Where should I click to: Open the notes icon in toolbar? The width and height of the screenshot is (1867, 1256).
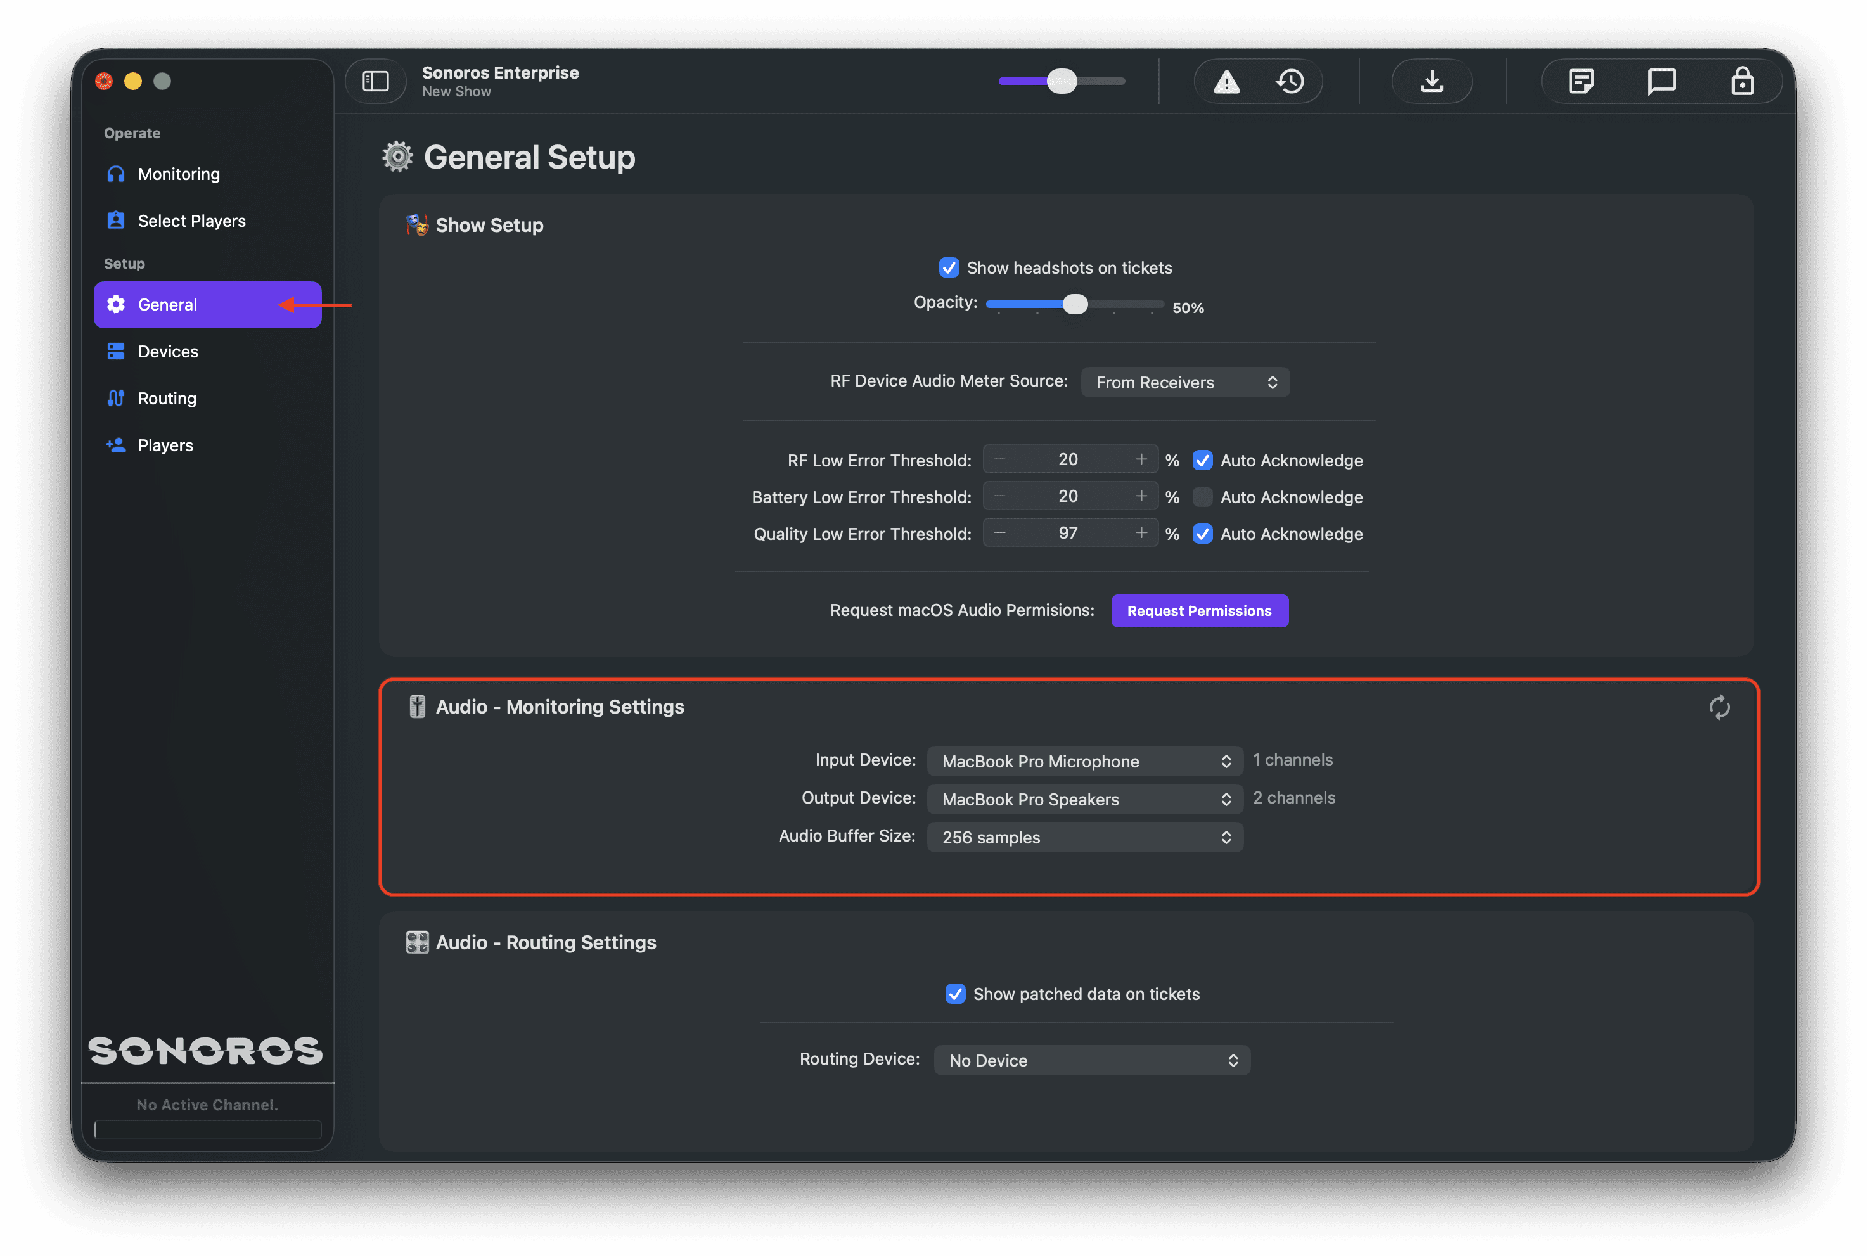point(1581,82)
